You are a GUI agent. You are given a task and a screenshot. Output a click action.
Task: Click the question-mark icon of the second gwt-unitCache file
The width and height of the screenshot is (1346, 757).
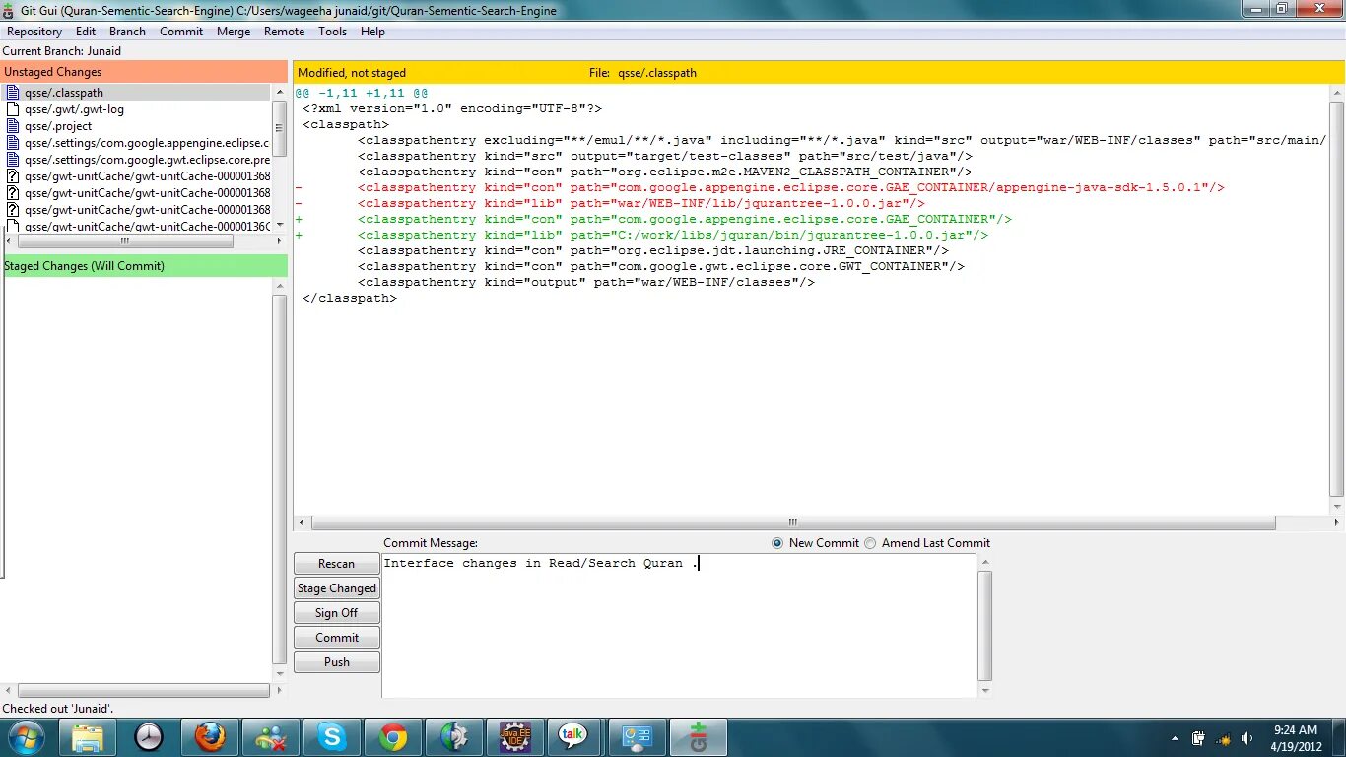[13, 193]
